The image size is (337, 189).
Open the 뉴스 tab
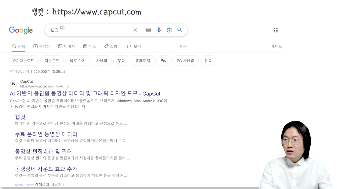coord(90,46)
